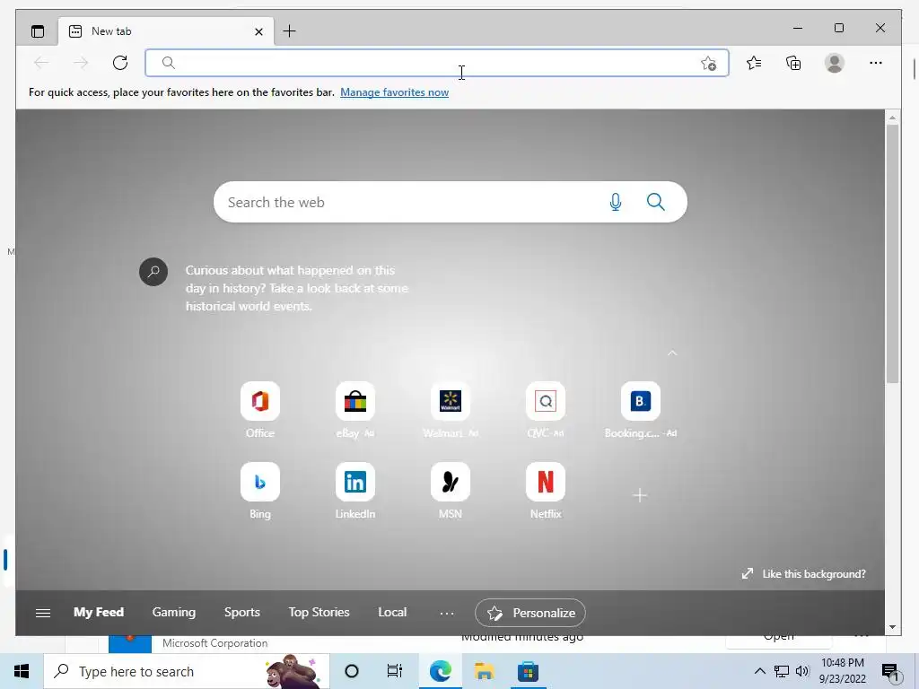Image resolution: width=919 pixels, height=689 pixels.
Task: Select the My Feed tab
Action: (x=99, y=612)
